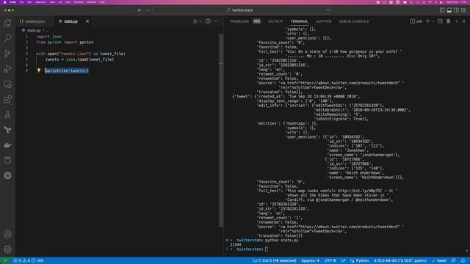Click the remote window indicator in status bar

5,260
